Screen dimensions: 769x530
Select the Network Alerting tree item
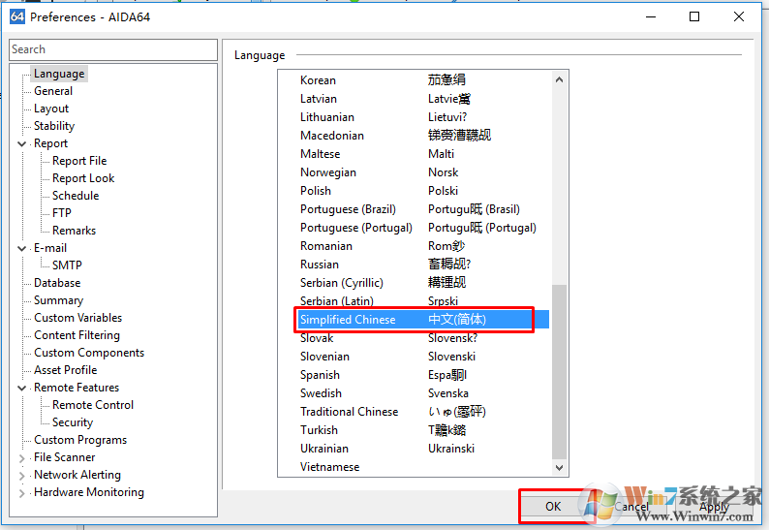pos(77,475)
